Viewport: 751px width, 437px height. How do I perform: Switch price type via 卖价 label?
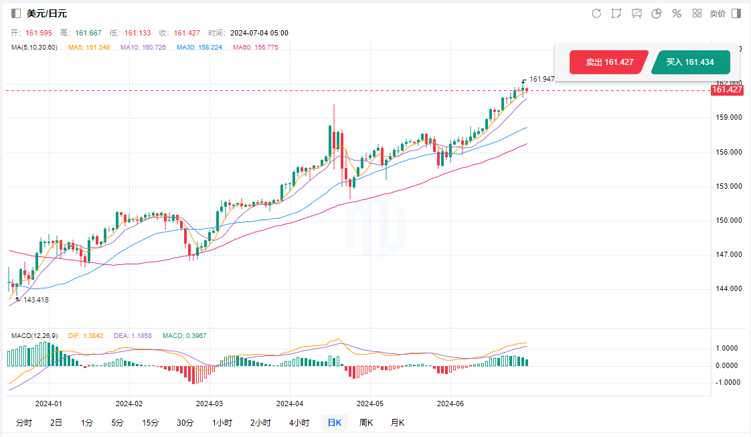click(x=717, y=13)
